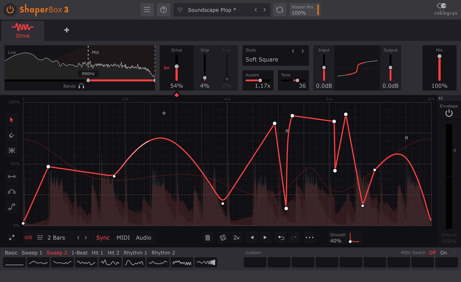Browse to the next Style with the arrow

point(303,51)
